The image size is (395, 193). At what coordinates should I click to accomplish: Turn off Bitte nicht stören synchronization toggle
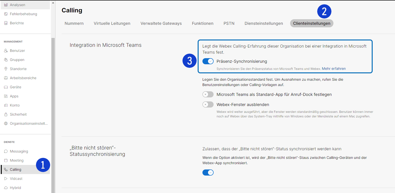tap(208, 173)
